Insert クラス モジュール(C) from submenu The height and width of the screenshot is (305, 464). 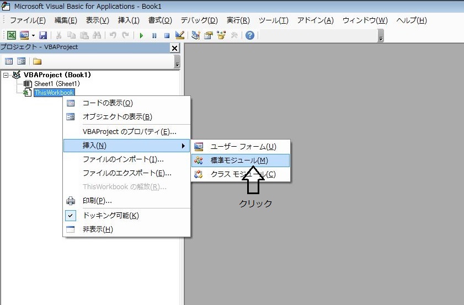241,174
